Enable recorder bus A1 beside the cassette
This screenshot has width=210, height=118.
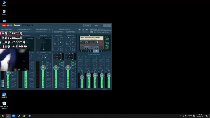click(107, 37)
